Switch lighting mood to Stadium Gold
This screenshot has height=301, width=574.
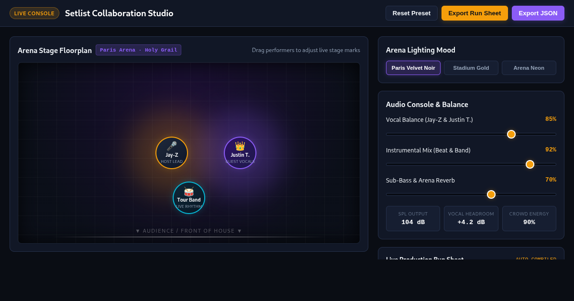click(471, 68)
